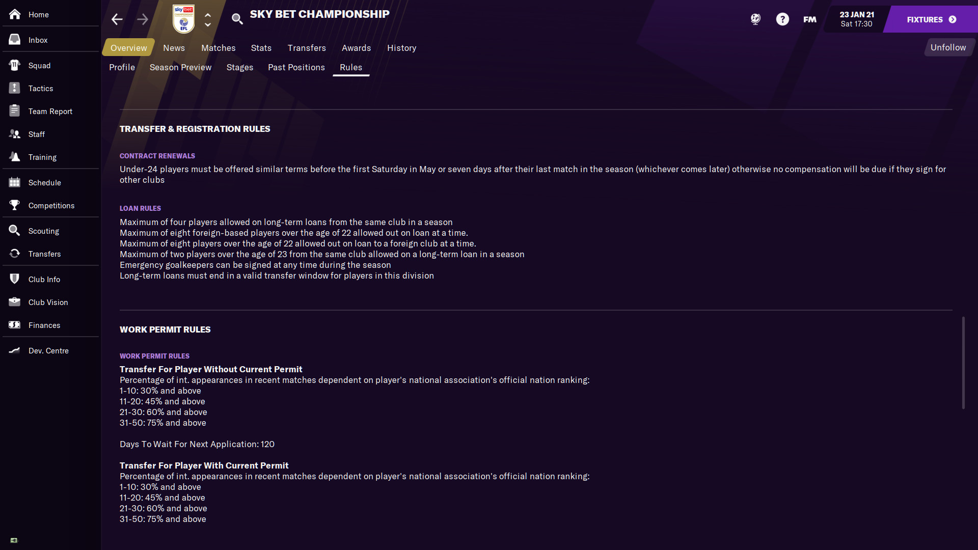The image size is (978, 550).
Task: Open the Season Preview link
Action: pos(180,67)
